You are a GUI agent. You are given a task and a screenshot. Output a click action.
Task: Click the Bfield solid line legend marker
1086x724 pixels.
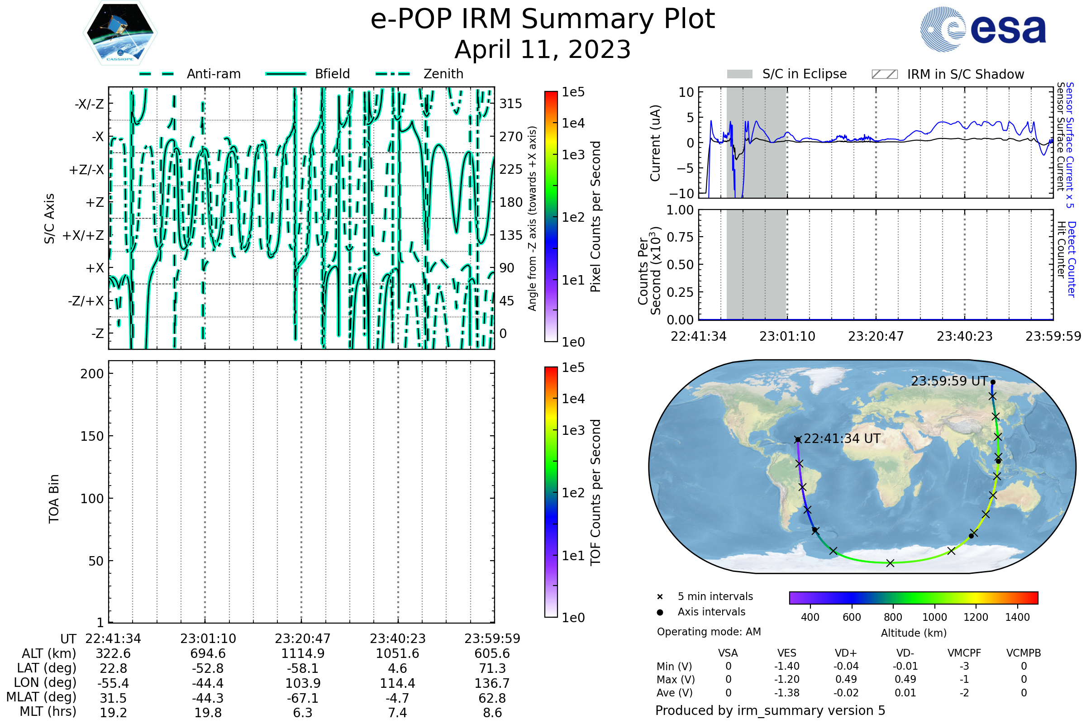(x=286, y=74)
